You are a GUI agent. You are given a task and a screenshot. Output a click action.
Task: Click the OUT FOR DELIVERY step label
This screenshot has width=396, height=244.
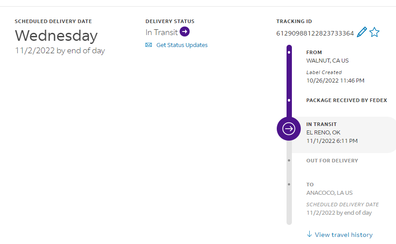[332, 161]
